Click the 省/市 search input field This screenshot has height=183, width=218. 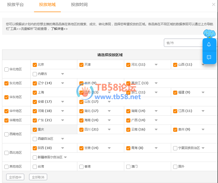click(183, 43)
